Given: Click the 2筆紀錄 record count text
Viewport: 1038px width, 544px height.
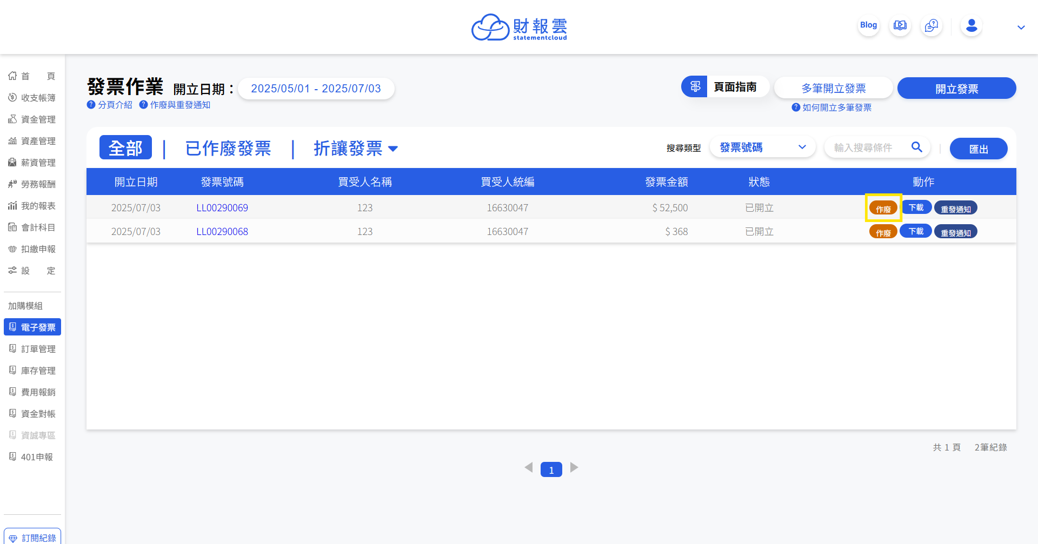Looking at the screenshot, I should 990,447.
